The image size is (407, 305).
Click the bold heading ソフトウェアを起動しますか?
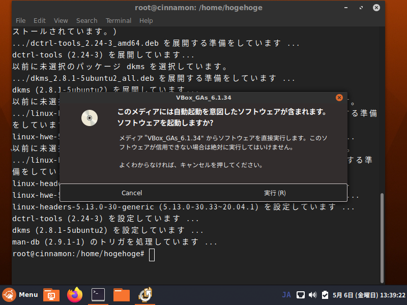point(165,123)
